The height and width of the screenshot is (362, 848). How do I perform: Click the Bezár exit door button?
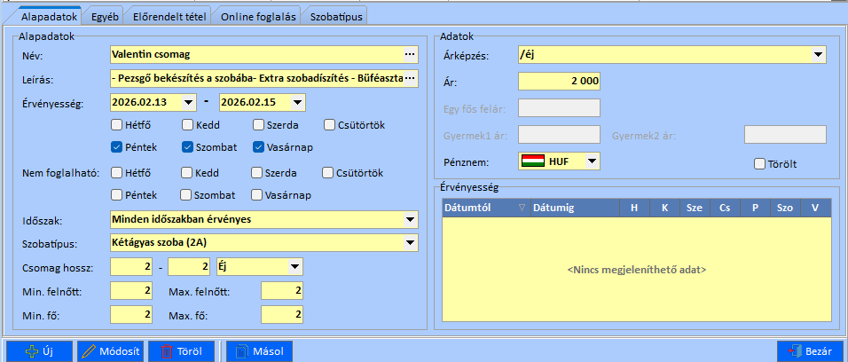click(810, 350)
